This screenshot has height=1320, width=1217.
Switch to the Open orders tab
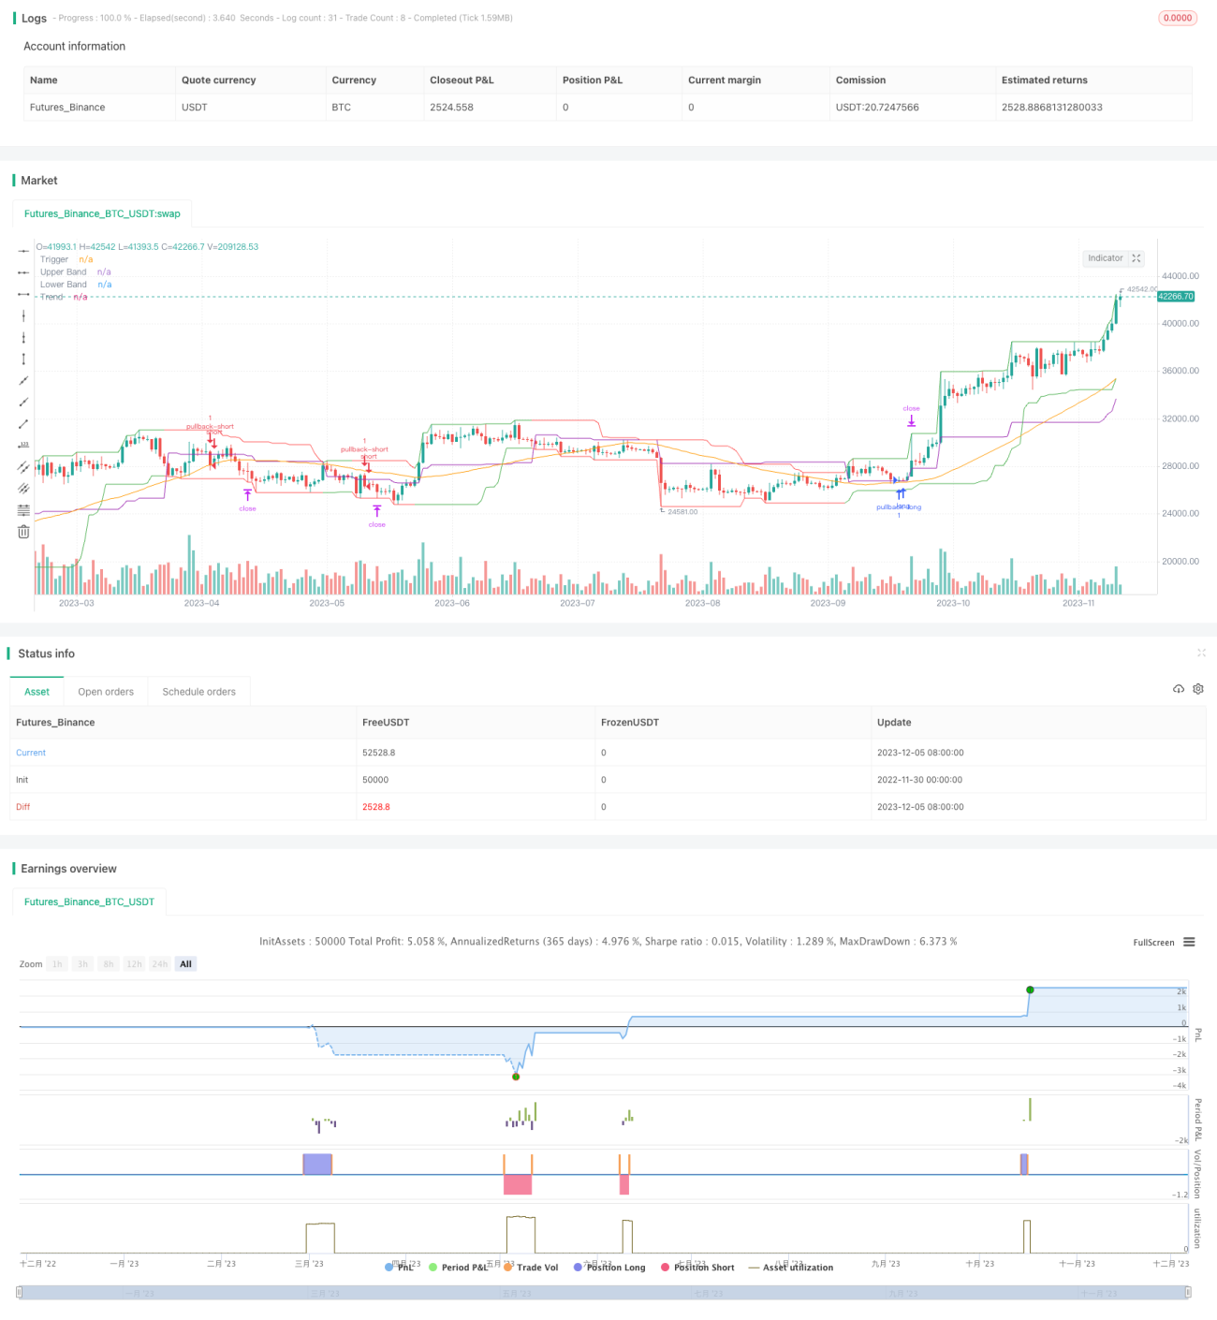pos(106,692)
